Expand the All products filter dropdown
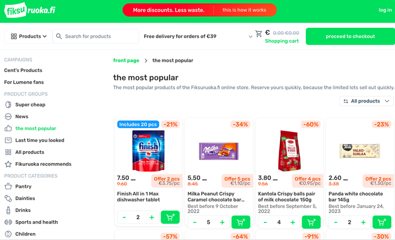Image resolution: width=395 pixels, height=240 pixels. point(366,101)
